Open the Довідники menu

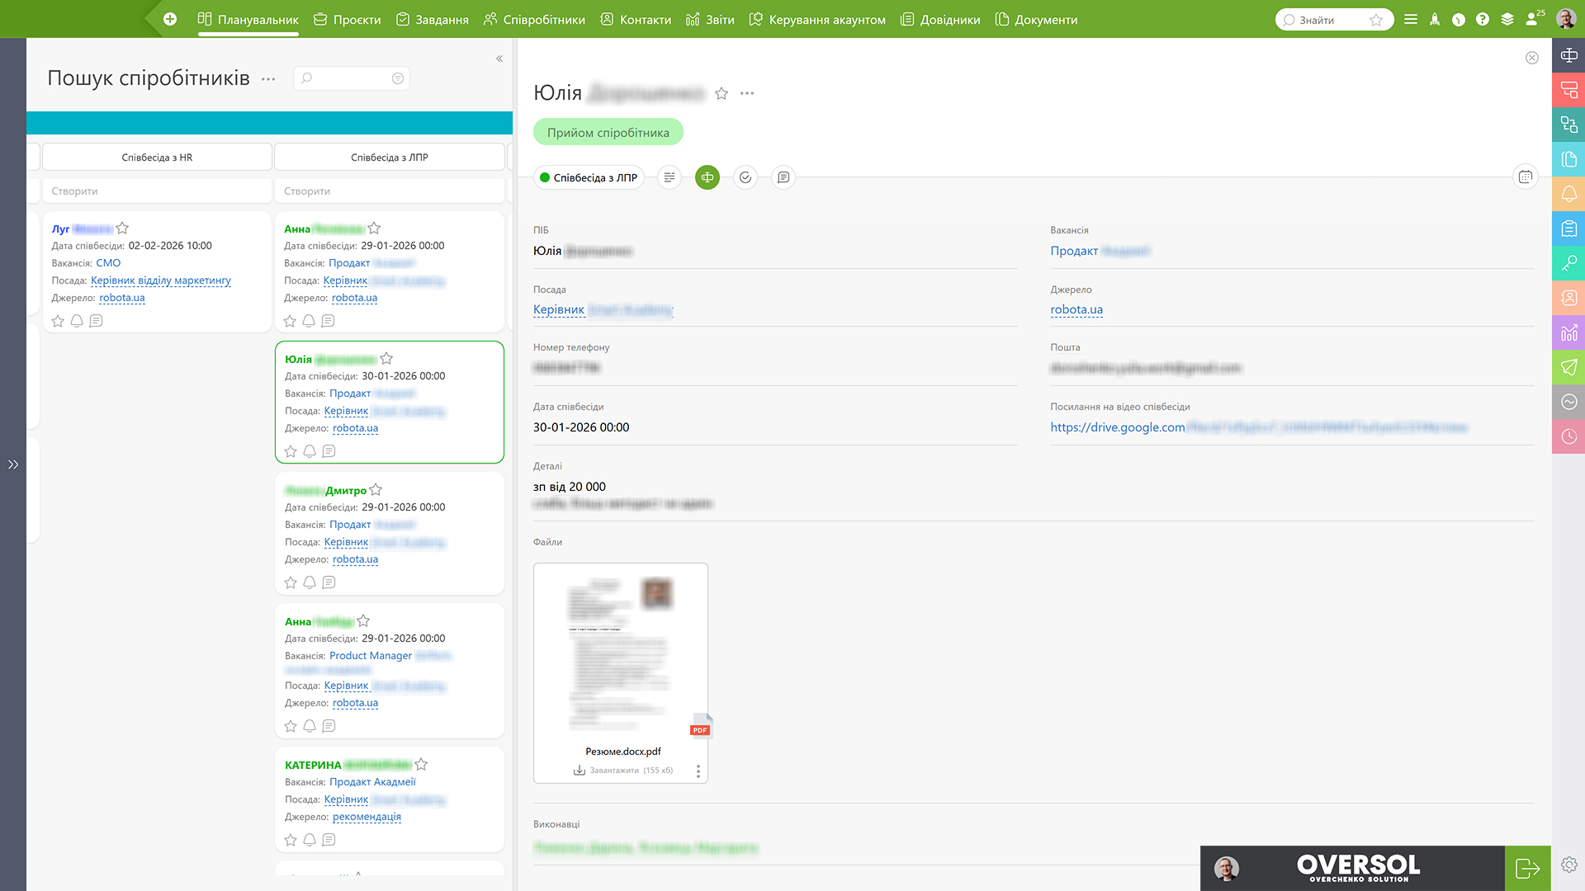coord(940,19)
